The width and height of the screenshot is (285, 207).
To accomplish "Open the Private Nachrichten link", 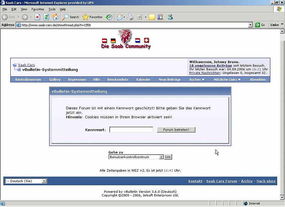I will pos(204,73).
